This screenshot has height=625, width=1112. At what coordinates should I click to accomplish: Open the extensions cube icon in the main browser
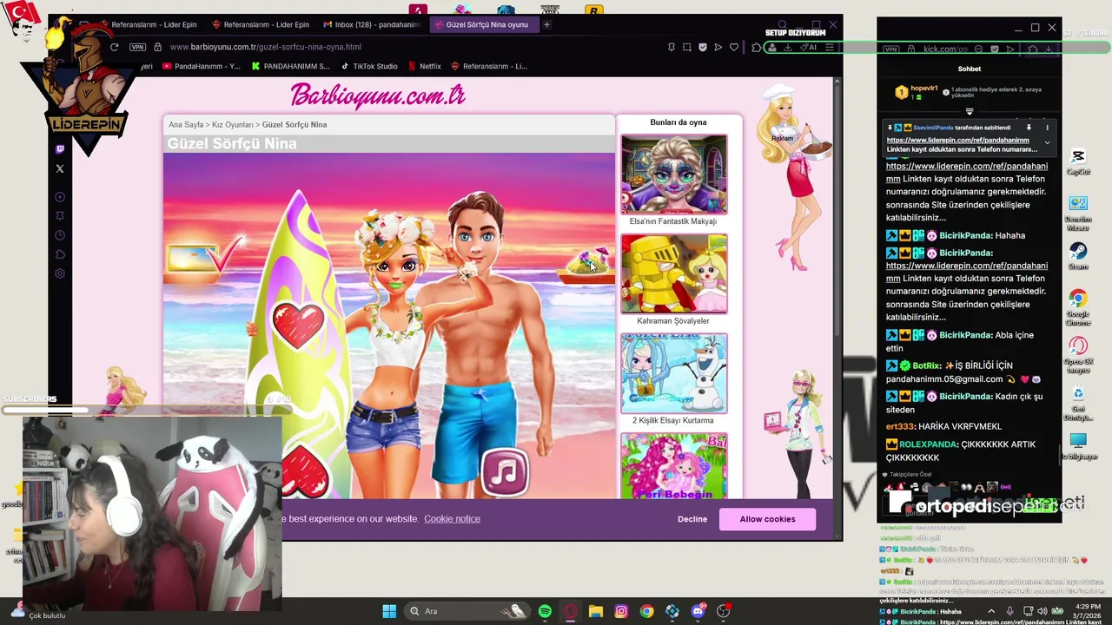(757, 47)
